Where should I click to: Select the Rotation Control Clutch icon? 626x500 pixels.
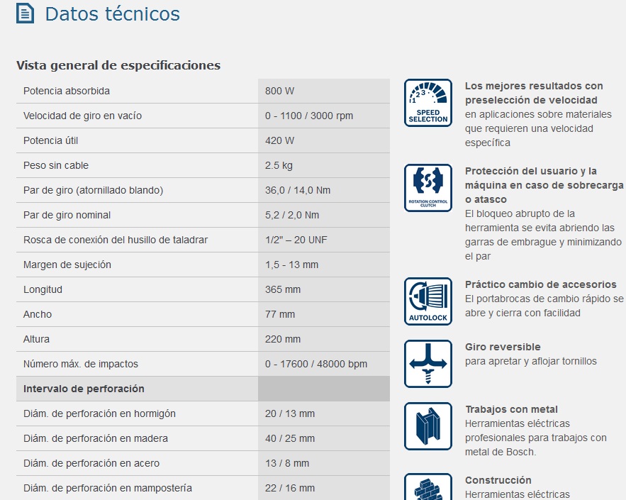(x=427, y=188)
